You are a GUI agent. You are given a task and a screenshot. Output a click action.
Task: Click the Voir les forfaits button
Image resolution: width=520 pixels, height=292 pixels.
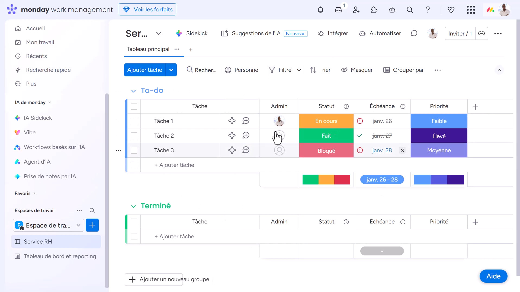[147, 9]
